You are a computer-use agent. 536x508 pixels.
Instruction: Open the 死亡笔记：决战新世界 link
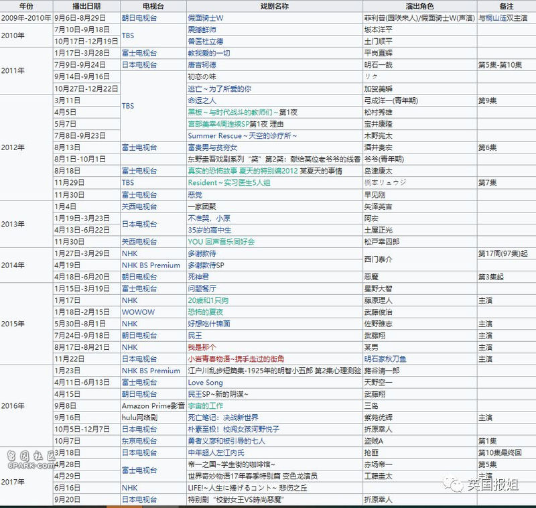(x=223, y=418)
